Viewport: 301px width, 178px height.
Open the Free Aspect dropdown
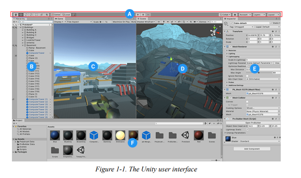point(79,22)
